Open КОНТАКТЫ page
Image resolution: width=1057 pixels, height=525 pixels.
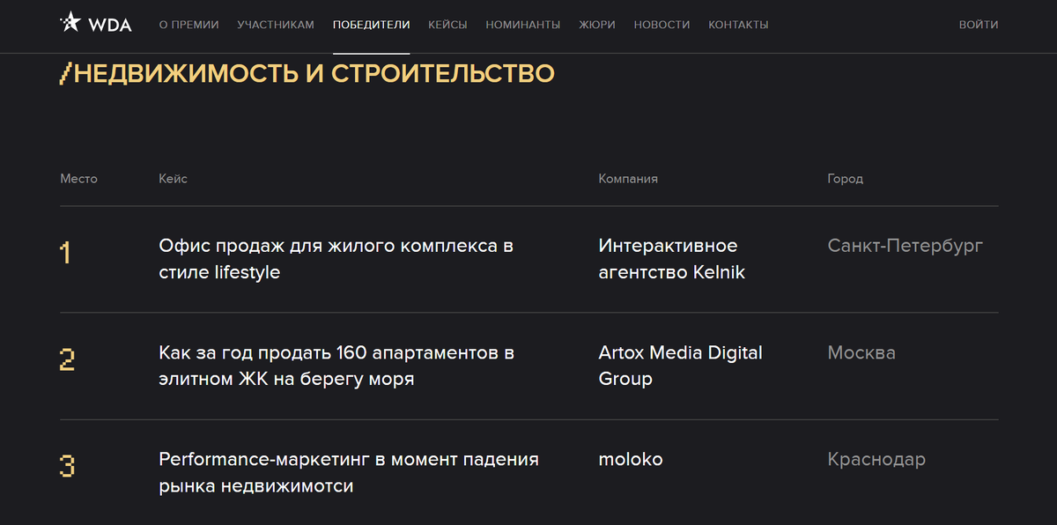738,25
